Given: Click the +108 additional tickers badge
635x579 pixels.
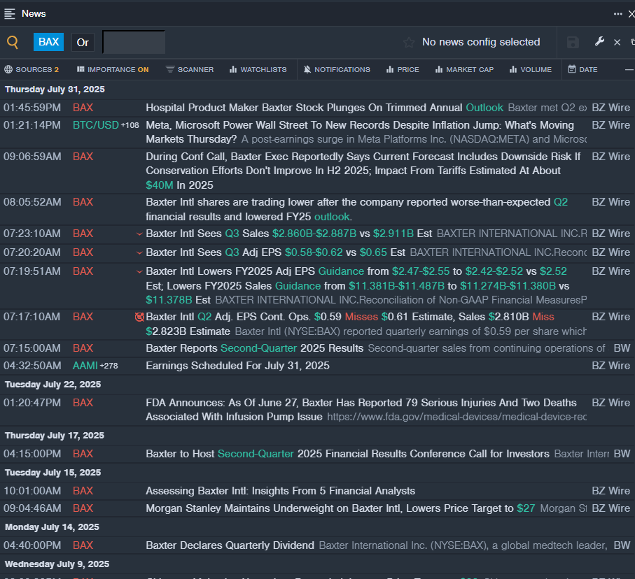Looking at the screenshot, I should pos(130,125).
